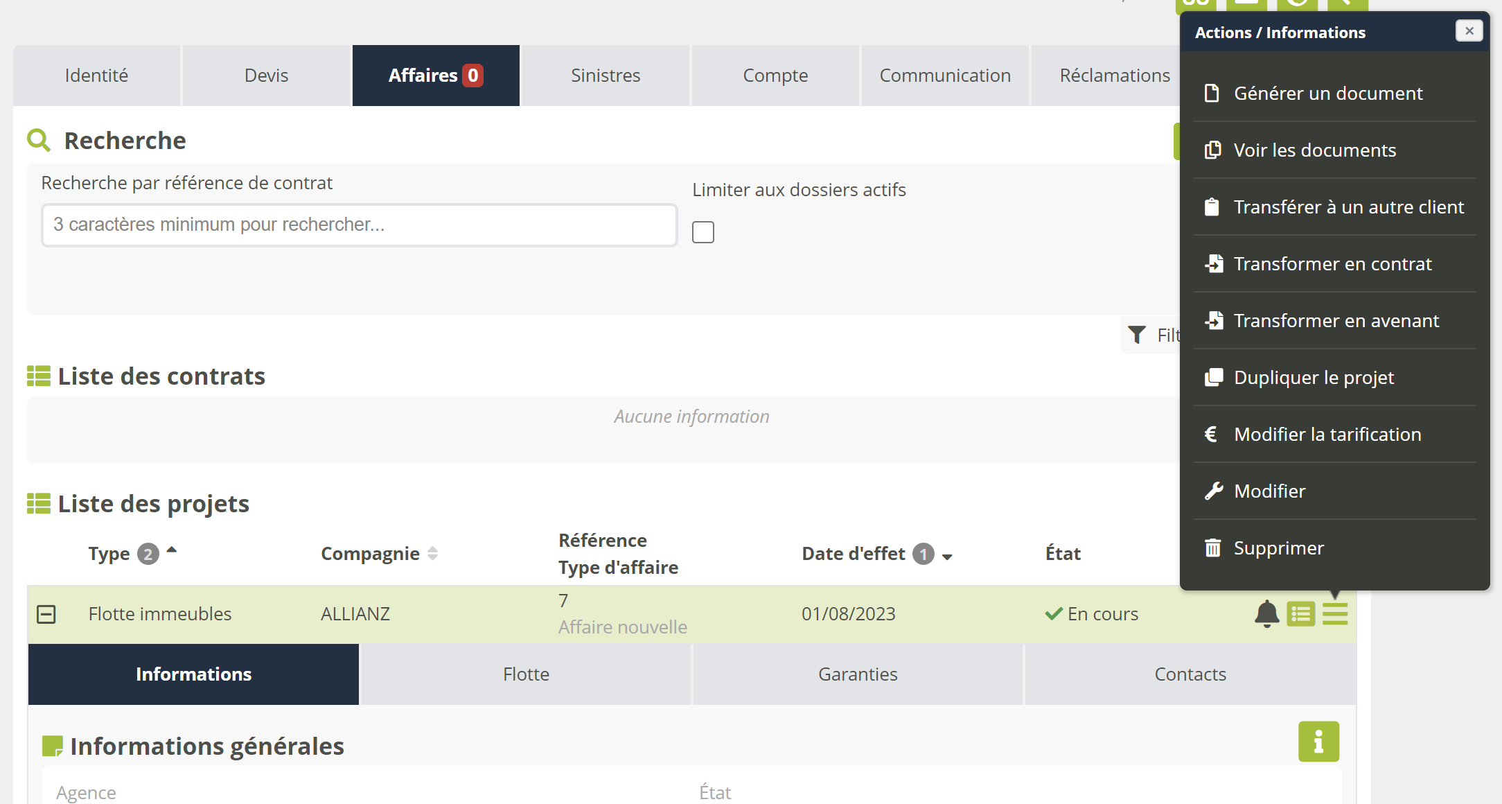
Task: Close the Actions / Informations panel
Action: (x=1468, y=31)
